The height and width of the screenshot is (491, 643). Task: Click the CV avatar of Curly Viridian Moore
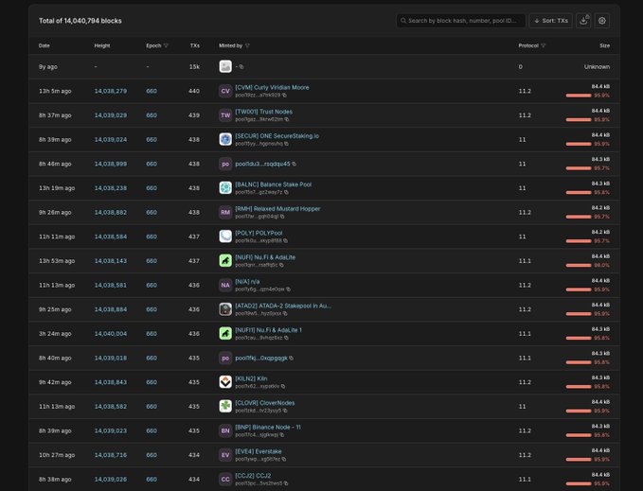[225, 91]
